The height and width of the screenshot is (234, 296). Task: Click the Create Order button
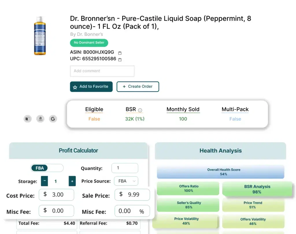(138, 87)
